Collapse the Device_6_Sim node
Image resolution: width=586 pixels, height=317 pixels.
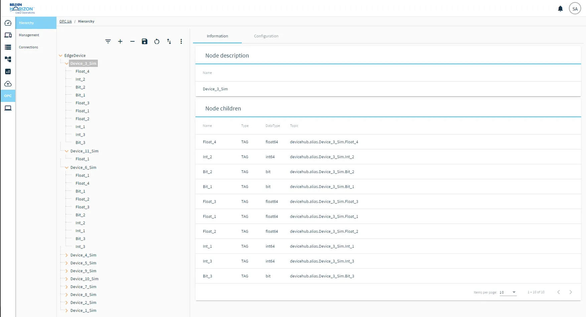click(x=66, y=168)
